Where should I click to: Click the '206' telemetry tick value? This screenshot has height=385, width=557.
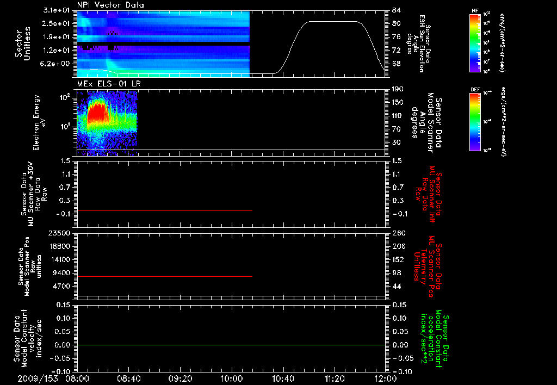(398, 246)
